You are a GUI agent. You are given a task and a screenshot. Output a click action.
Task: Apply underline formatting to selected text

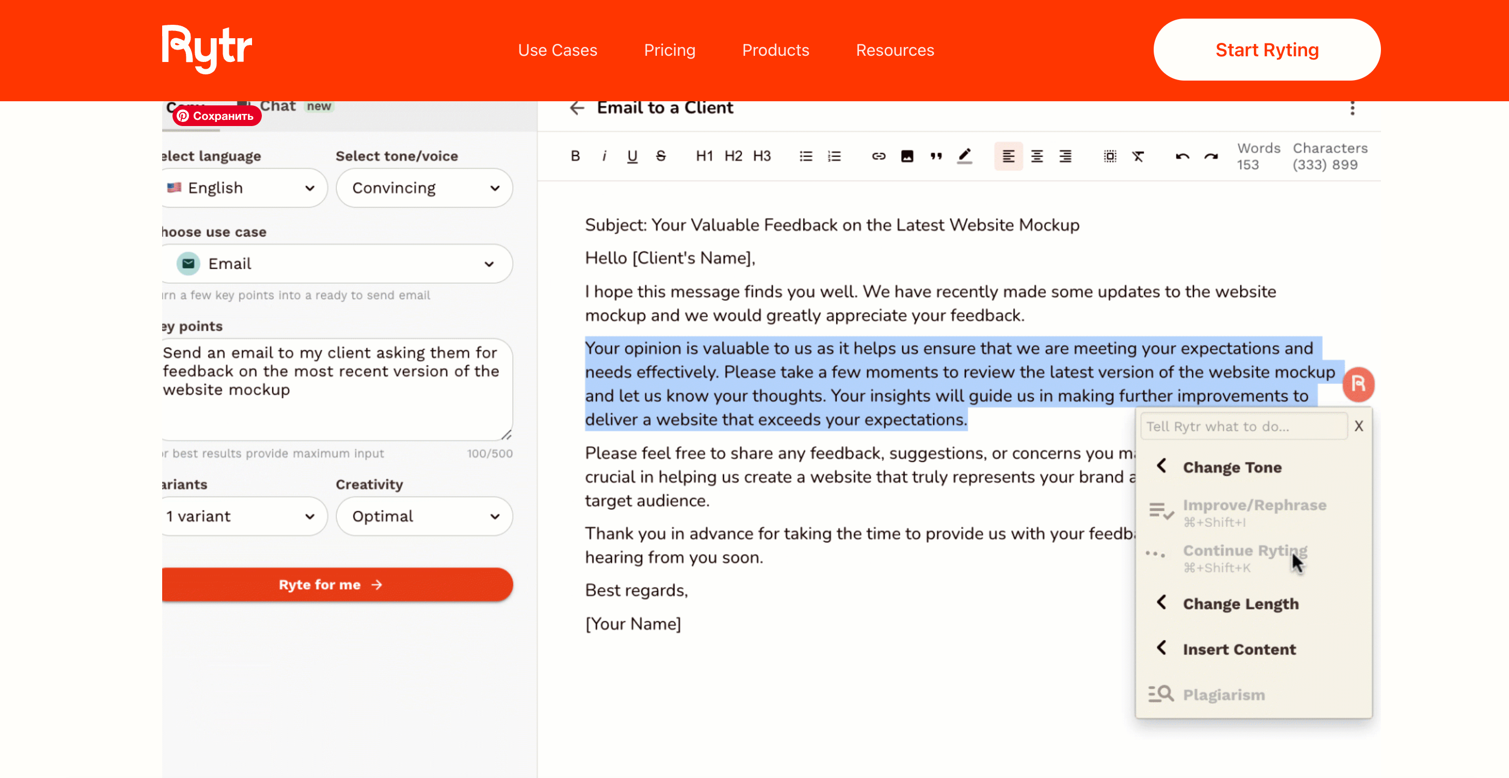tap(632, 156)
